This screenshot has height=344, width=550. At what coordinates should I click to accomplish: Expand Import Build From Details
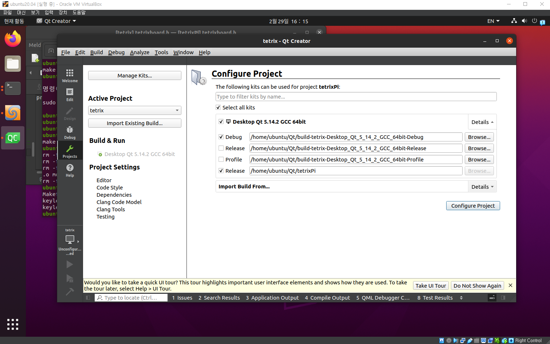coord(482,187)
